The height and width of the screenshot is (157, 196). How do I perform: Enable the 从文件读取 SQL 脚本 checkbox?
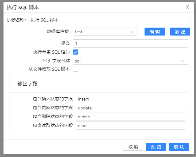(76, 69)
